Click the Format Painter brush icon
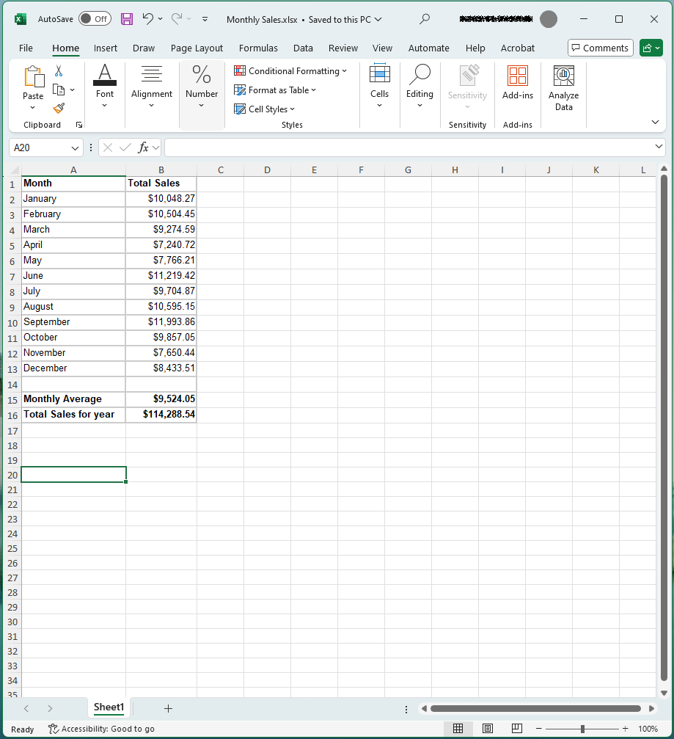This screenshot has width=674, height=739. click(59, 108)
